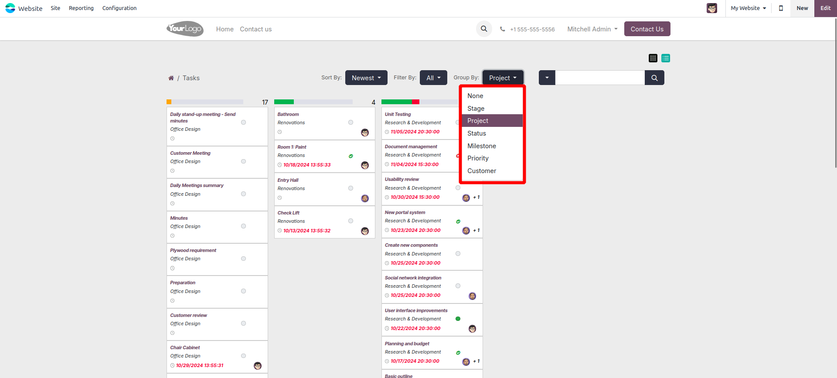The width and height of the screenshot is (837, 378).
Task: Click assignee avatar on Bathroom task
Action: 365,133
